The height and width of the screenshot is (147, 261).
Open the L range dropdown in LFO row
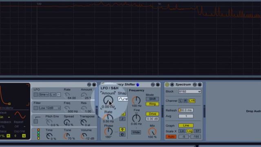(53, 95)
